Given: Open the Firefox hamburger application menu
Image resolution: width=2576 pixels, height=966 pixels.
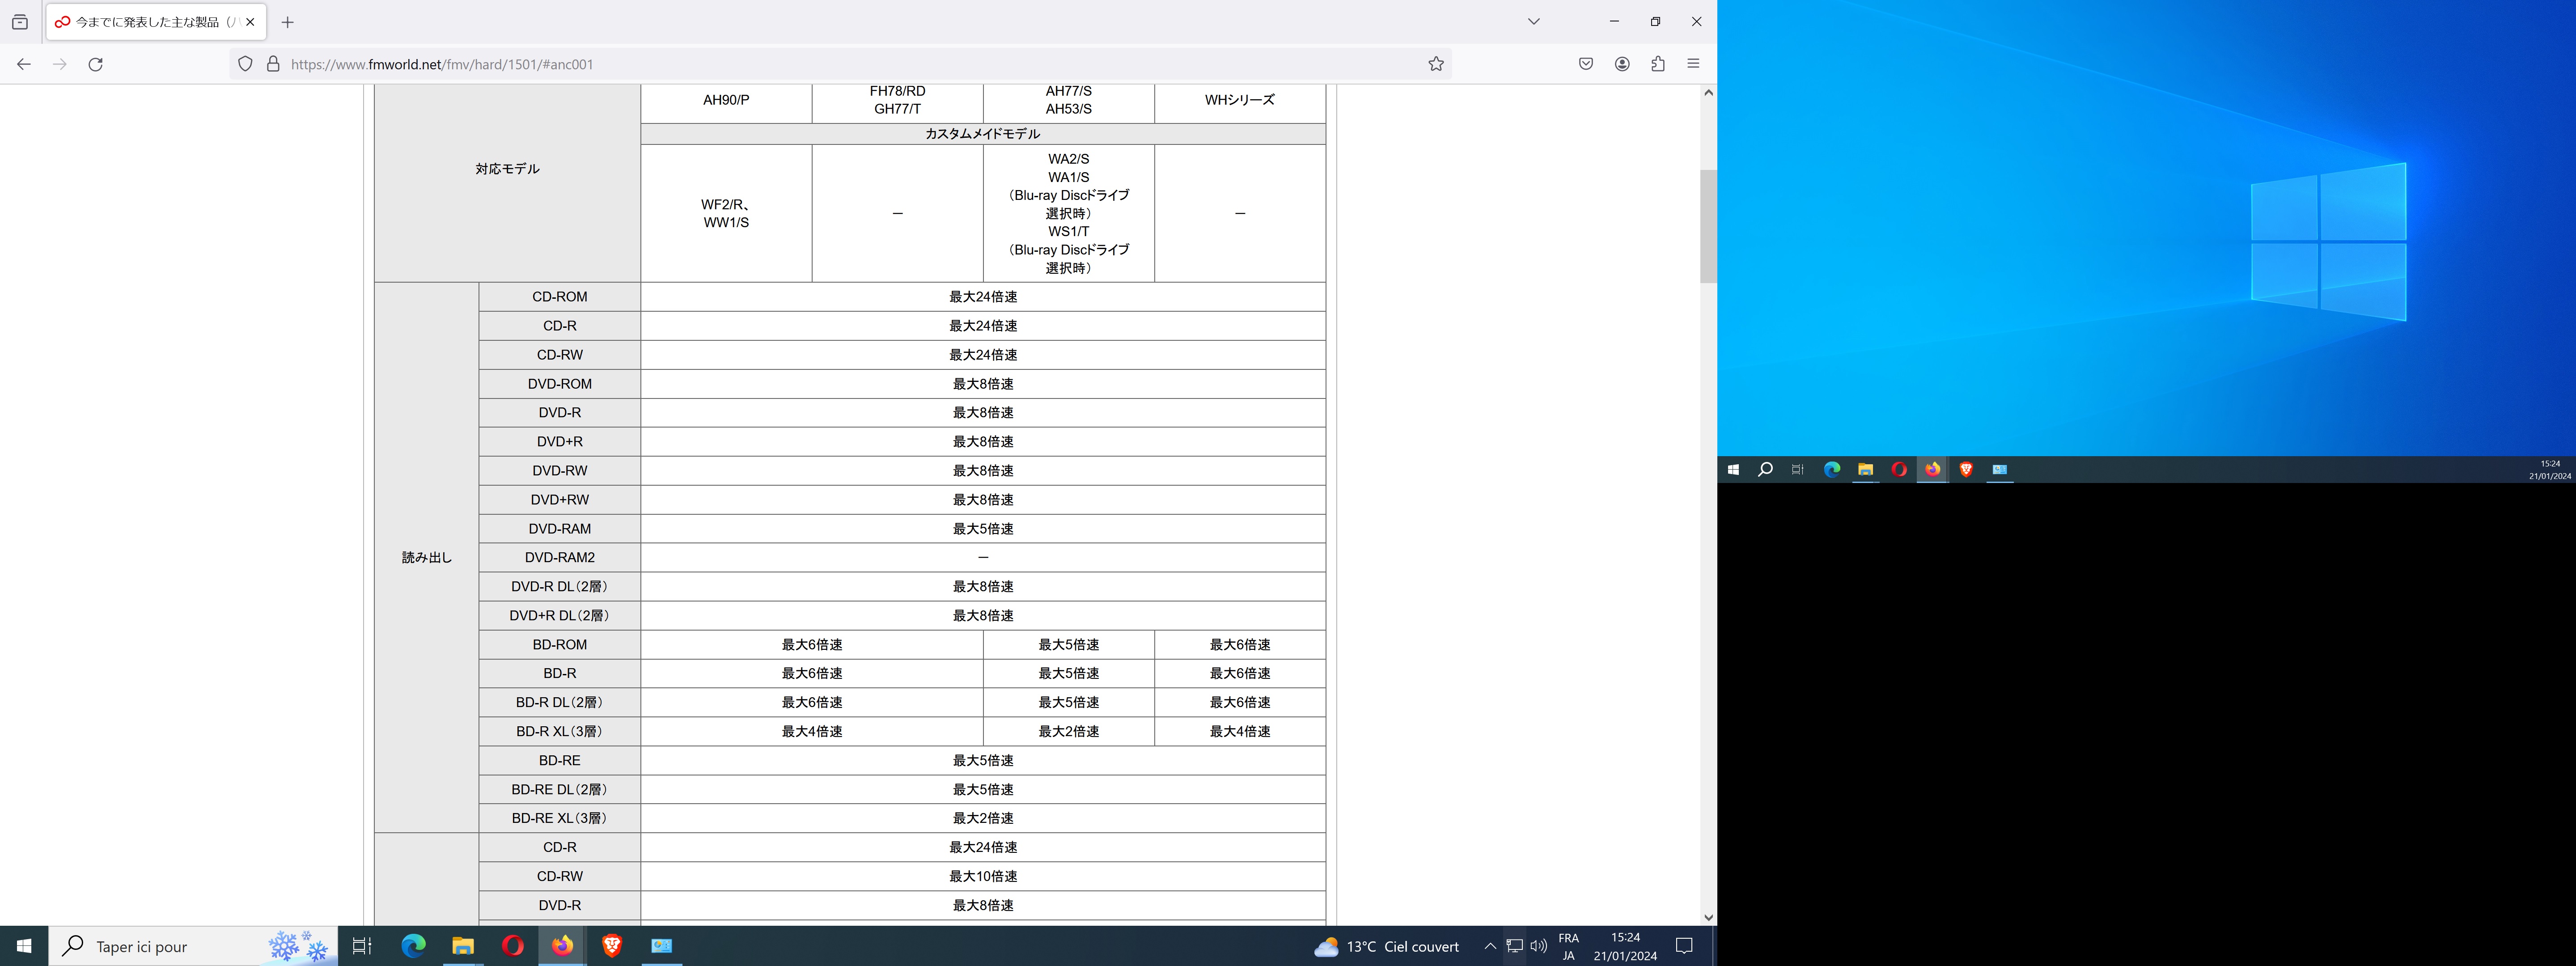Looking at the screenshot, I should pos(1693,64).
